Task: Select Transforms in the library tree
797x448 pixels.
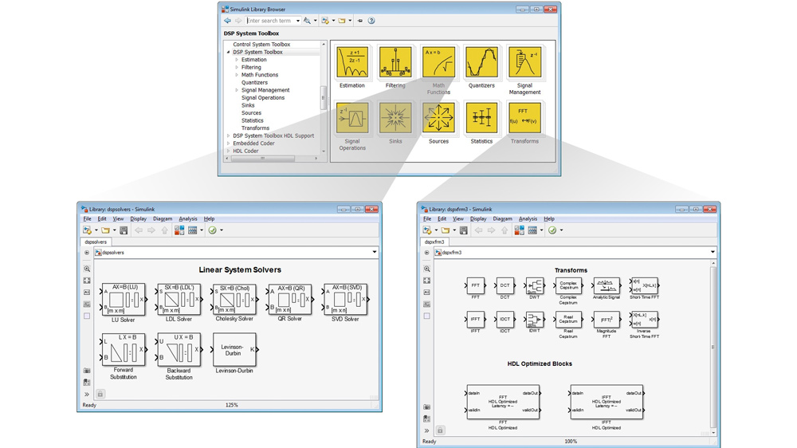Action: point(255,128)
